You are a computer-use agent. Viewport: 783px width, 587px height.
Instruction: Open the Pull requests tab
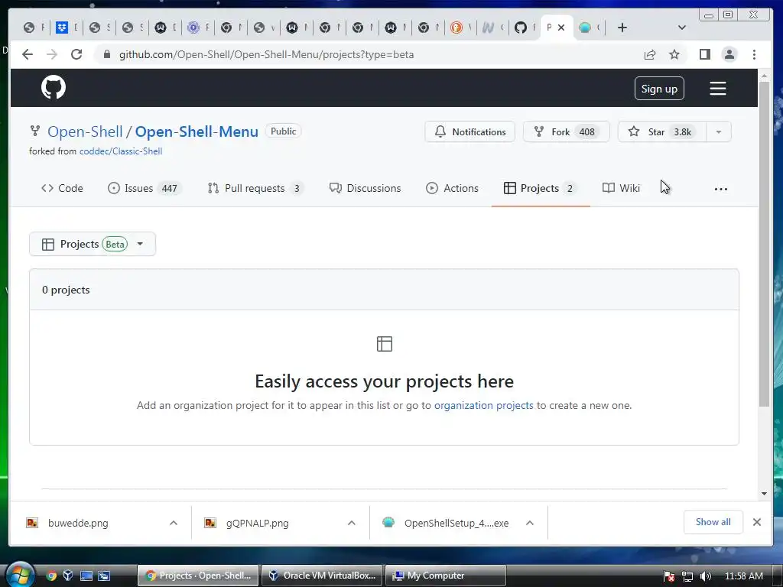coord(255,188)
